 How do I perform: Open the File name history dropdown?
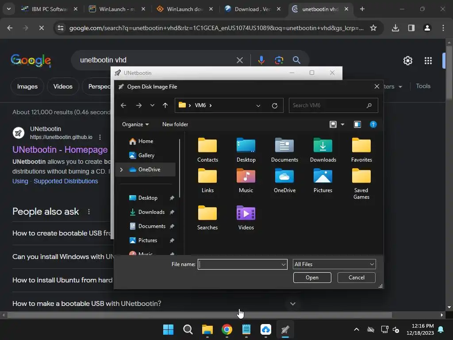(284, 264)
